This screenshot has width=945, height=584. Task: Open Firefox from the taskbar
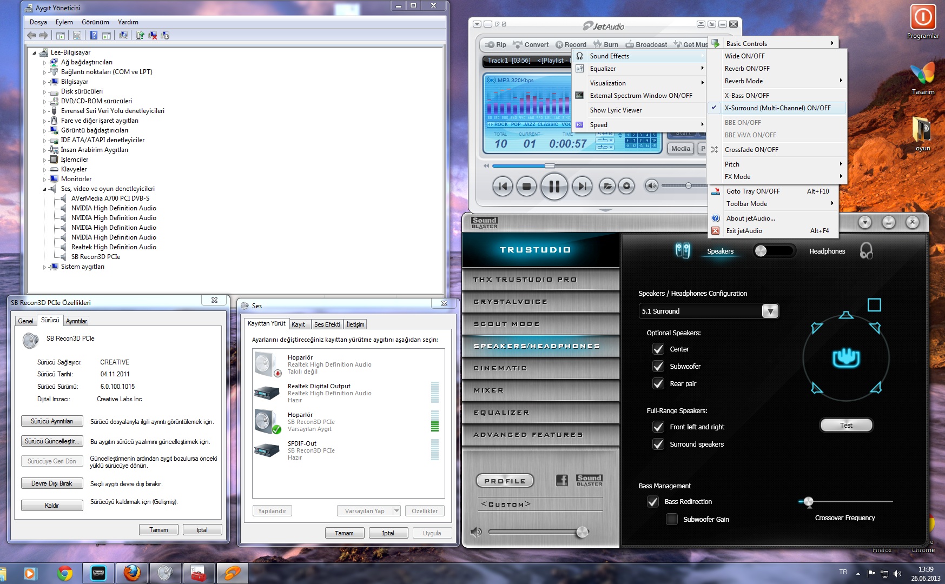pyautogui.click(x=131, y=573)
